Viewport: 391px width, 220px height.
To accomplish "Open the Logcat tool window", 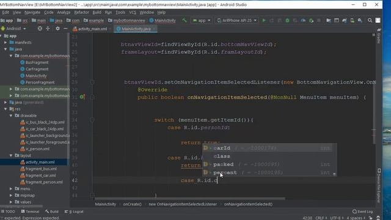I will [74, 211].
